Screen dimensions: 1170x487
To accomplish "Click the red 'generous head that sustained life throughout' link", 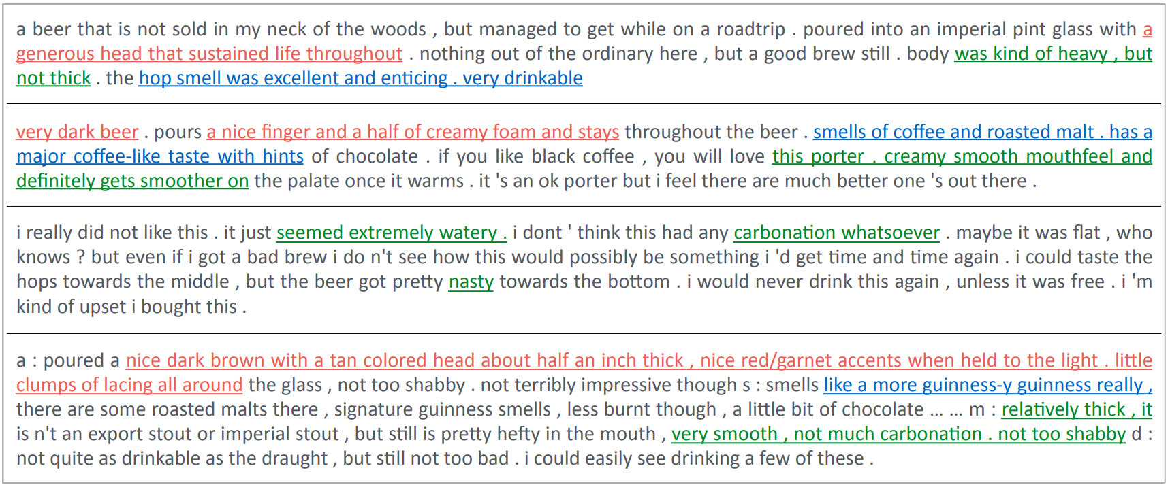I will point(209,54).
